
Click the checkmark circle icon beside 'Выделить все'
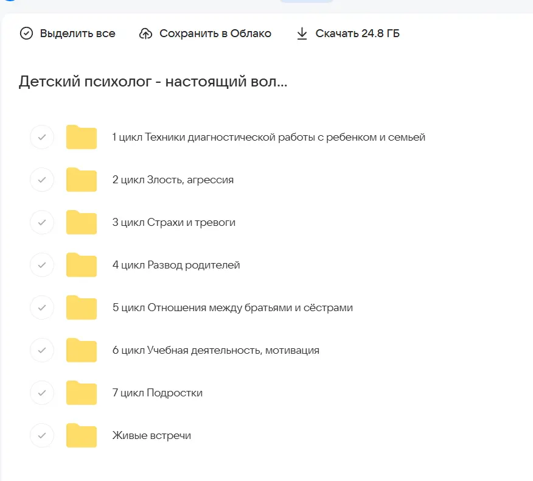coord(26,33)
